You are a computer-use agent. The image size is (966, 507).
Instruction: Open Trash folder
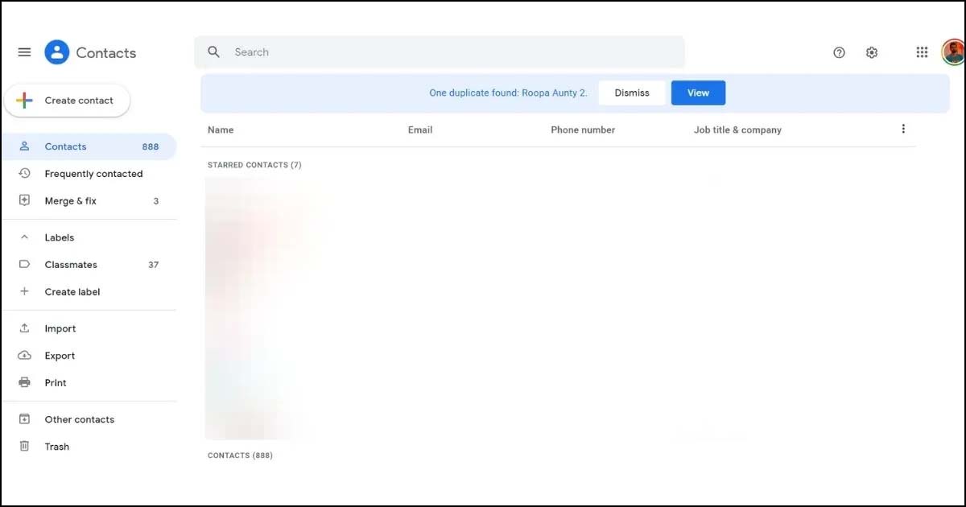pos(89,446)
